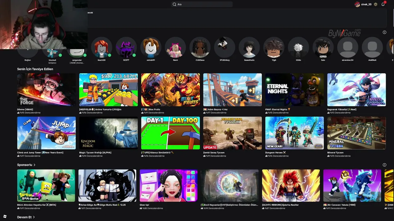This screenshot has width=394, height=221.
Task: Open Kılavuz Simülatörü game thumbnail
Action: 171,133
